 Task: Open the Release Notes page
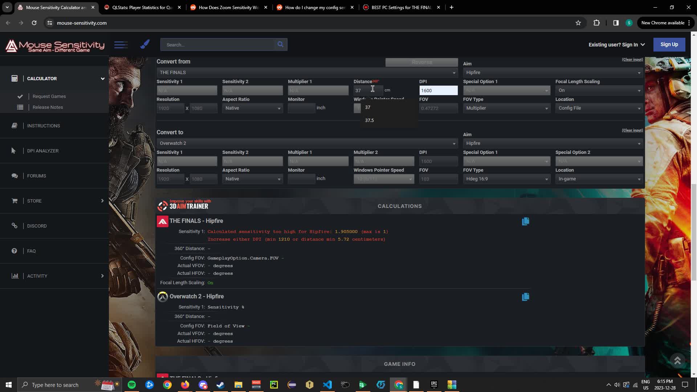(48, 107)
